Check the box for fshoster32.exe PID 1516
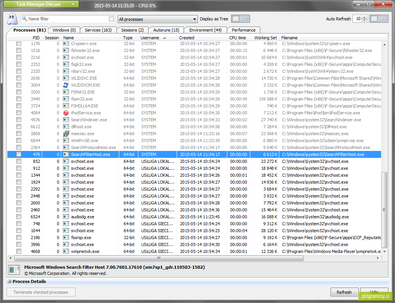This screenshot has width=395, height=303. 19,50
